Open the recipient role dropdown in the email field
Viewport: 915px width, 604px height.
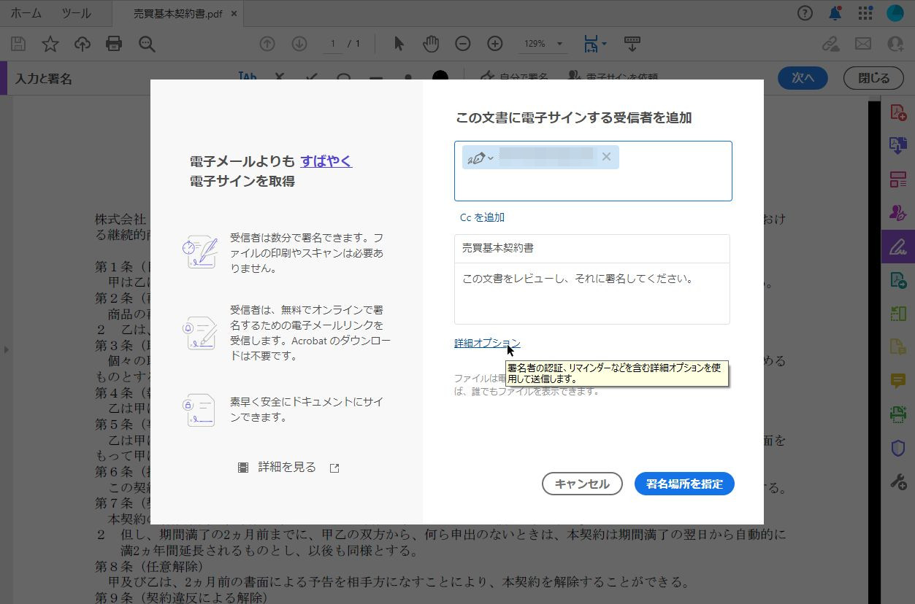[x=480, y=156]
